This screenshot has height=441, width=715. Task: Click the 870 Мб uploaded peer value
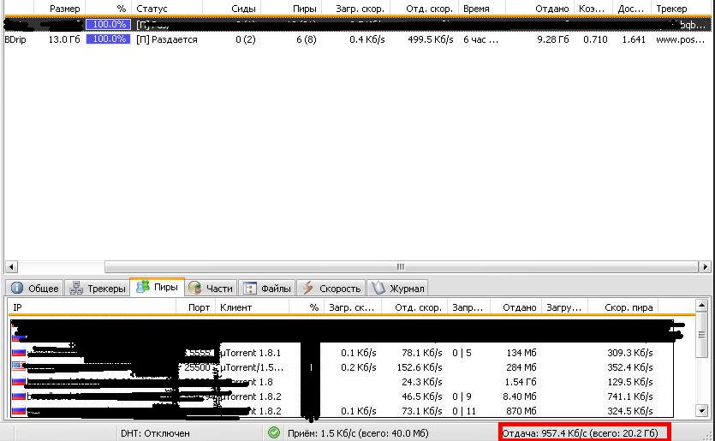coord(521,411)
